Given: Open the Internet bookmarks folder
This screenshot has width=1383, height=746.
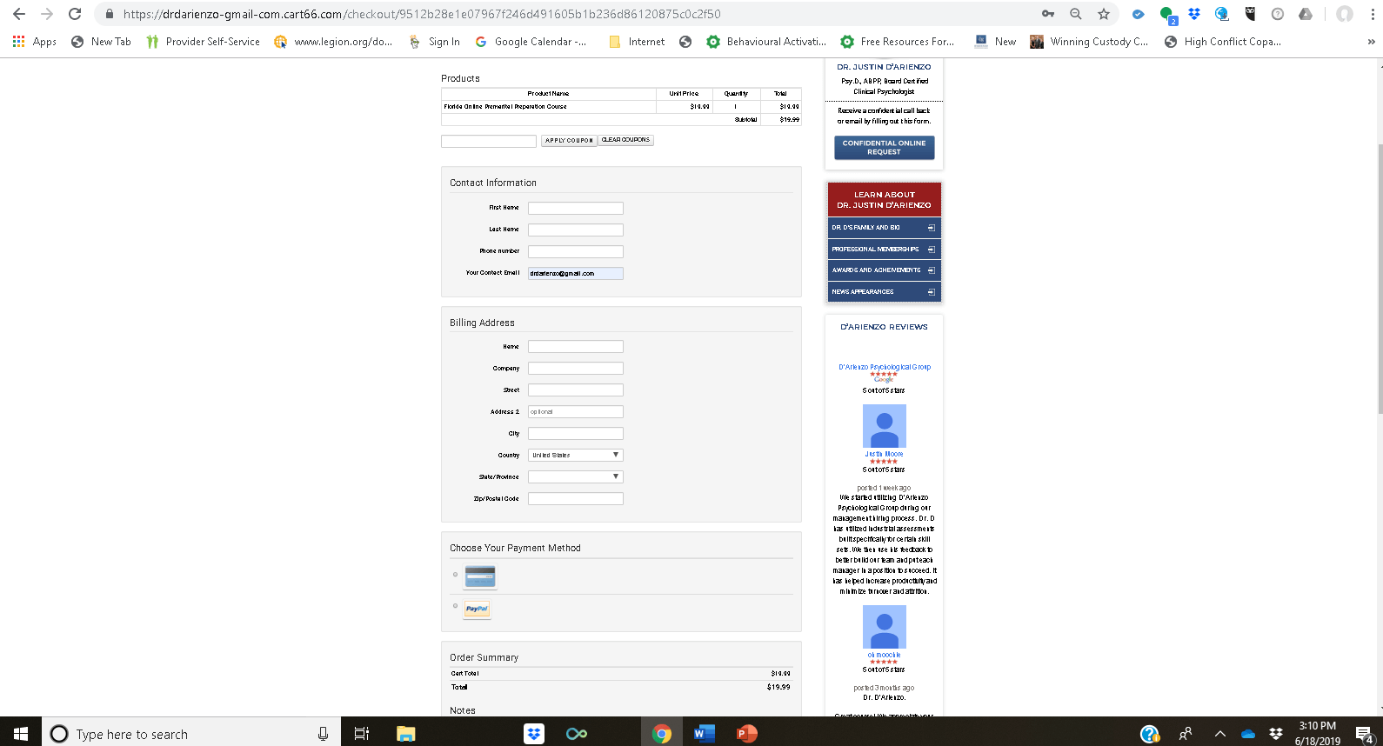Looking at the screenshot, I should [x=637, y=42].
